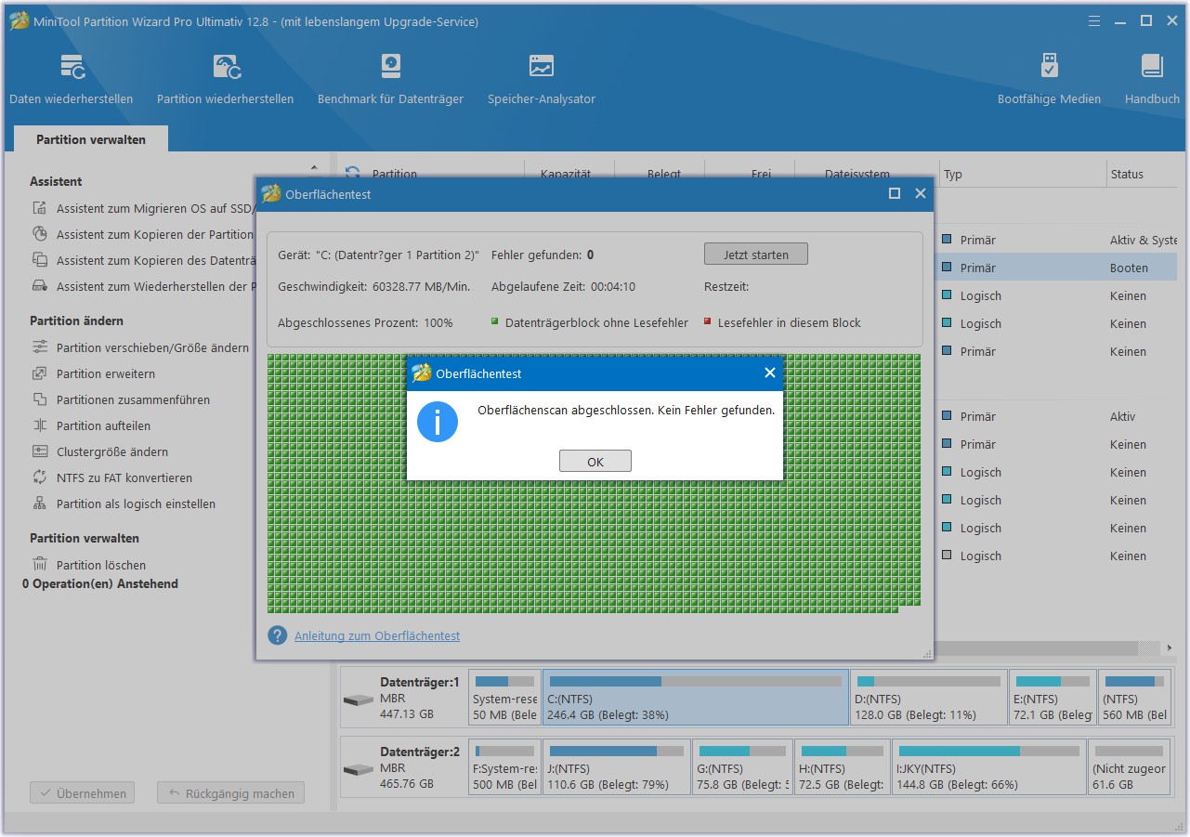Click Datenträger:1 disk icon

[358, 700]
